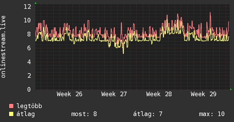
Task: Click the onlinestream.live vertical axis title
Action: [3, 47]
